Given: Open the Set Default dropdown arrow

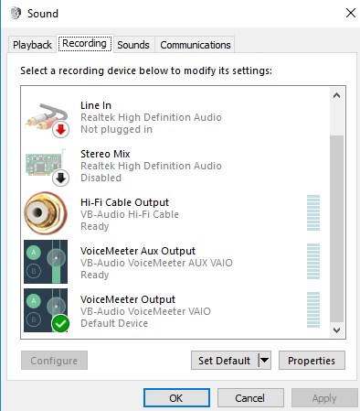Looking at the screenshot, I should (265, 361).
